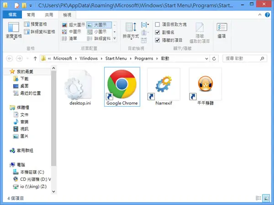Viewport: 274px width, 205px height.
Task: Choose the 超大圖示 layout option
Action: click(x=74, y=25)
